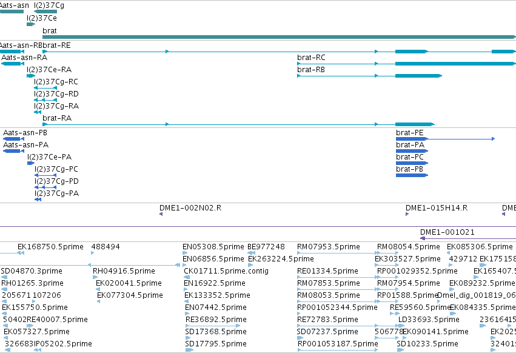Select the l(2)37Cg gene arrow
This screenshot has height=353, width=516.
click(x=45, y=12)
